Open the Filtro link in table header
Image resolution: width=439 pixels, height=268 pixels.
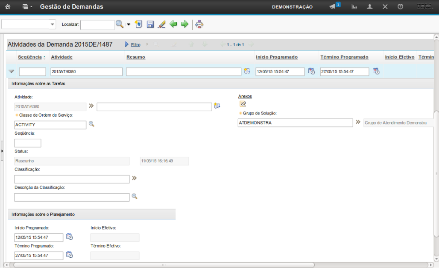[135, 44]
